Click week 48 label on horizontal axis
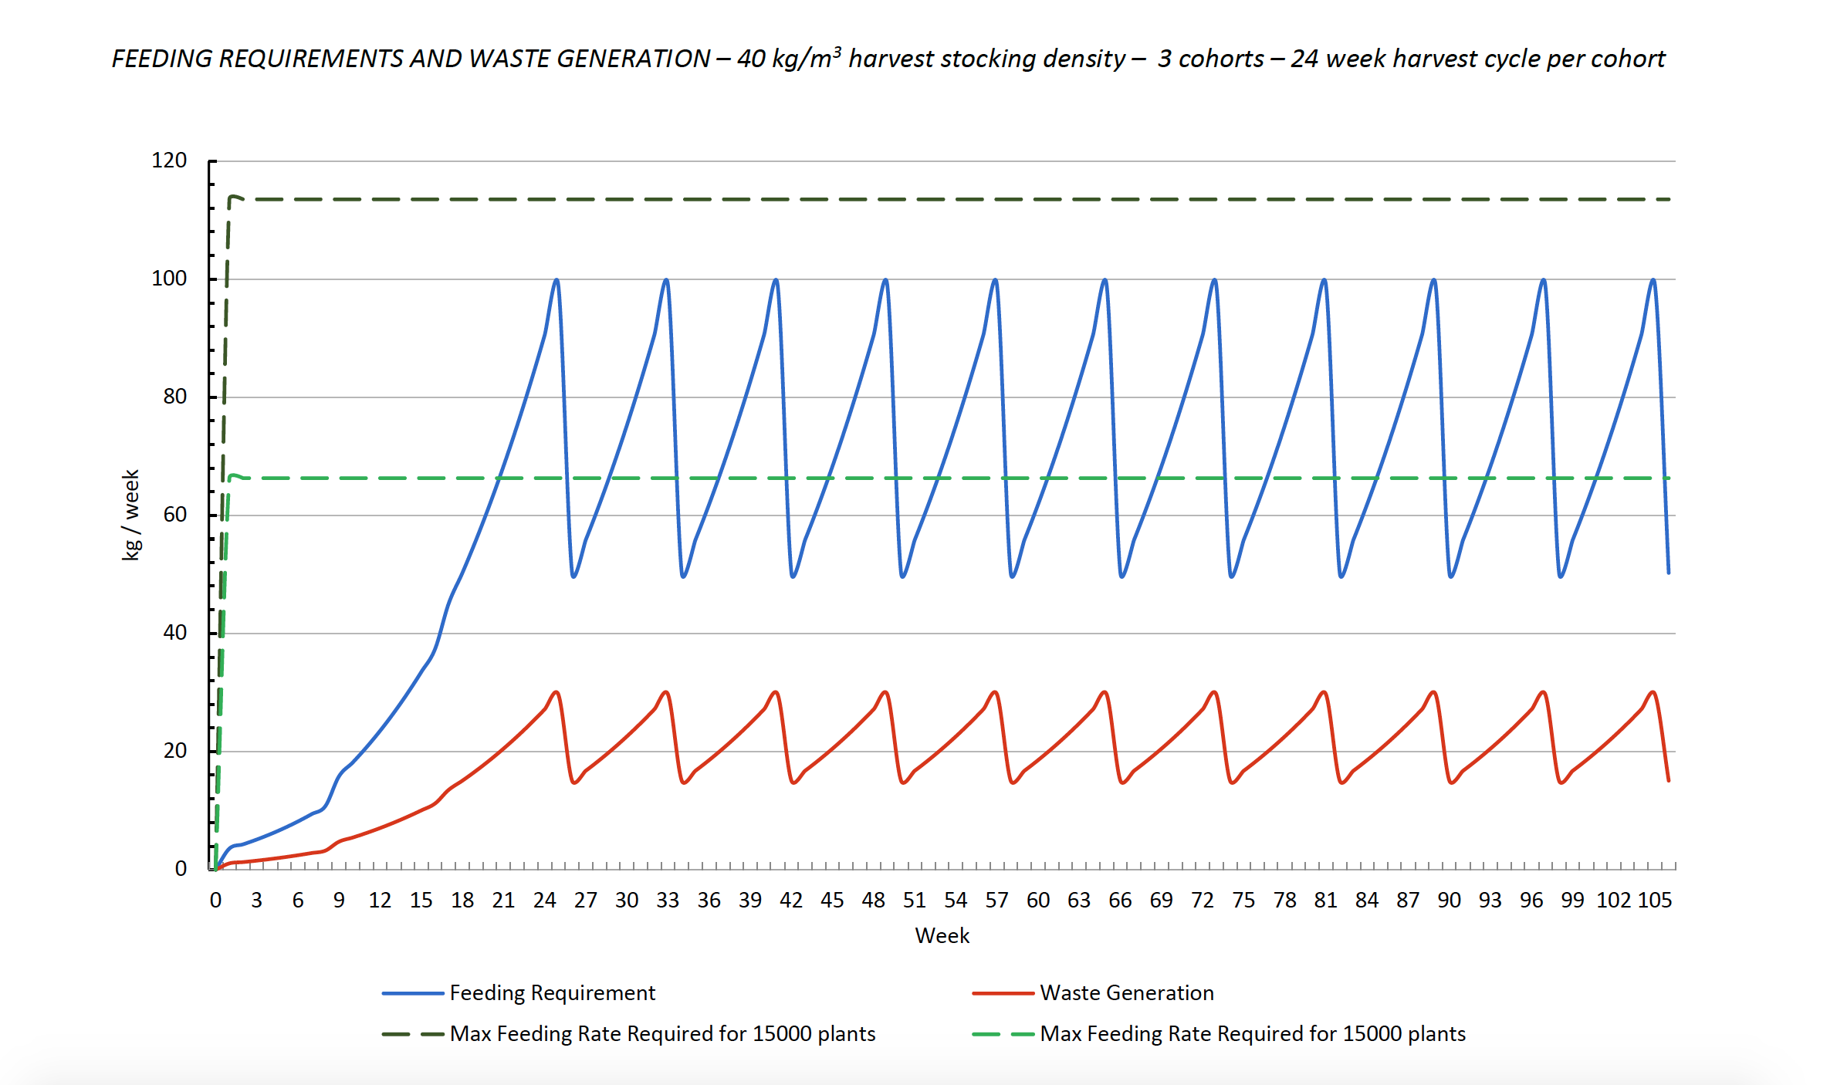The width and height of the screenshot is (1837, 1085). 873,900
